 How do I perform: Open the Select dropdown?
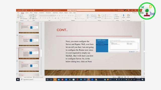coord(117,18)
